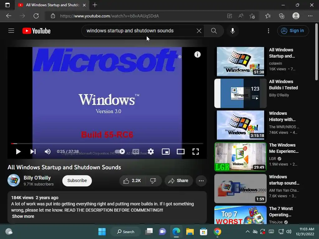Image resolution: width=319 pixels, height=239 pixels.
Task: Enter full screen on the video
Action: tap(196, 152)
